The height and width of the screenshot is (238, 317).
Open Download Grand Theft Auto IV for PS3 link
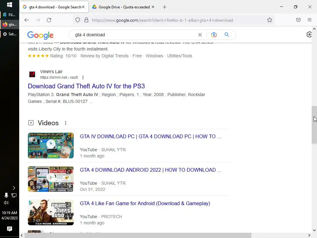pyautogui.click(x=86, y=86)
